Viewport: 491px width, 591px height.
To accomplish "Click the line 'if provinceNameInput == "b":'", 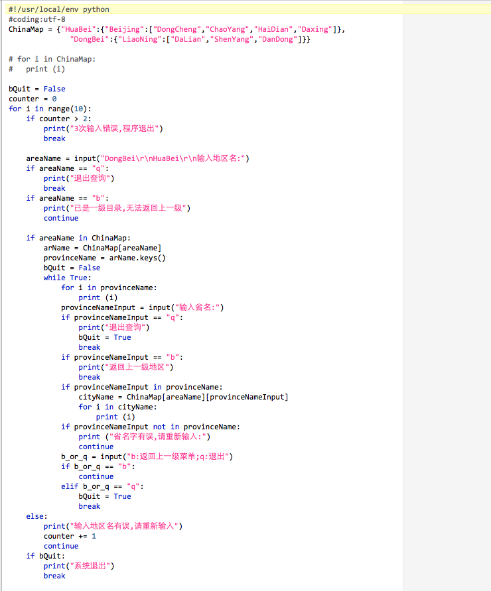I will 122,357.
